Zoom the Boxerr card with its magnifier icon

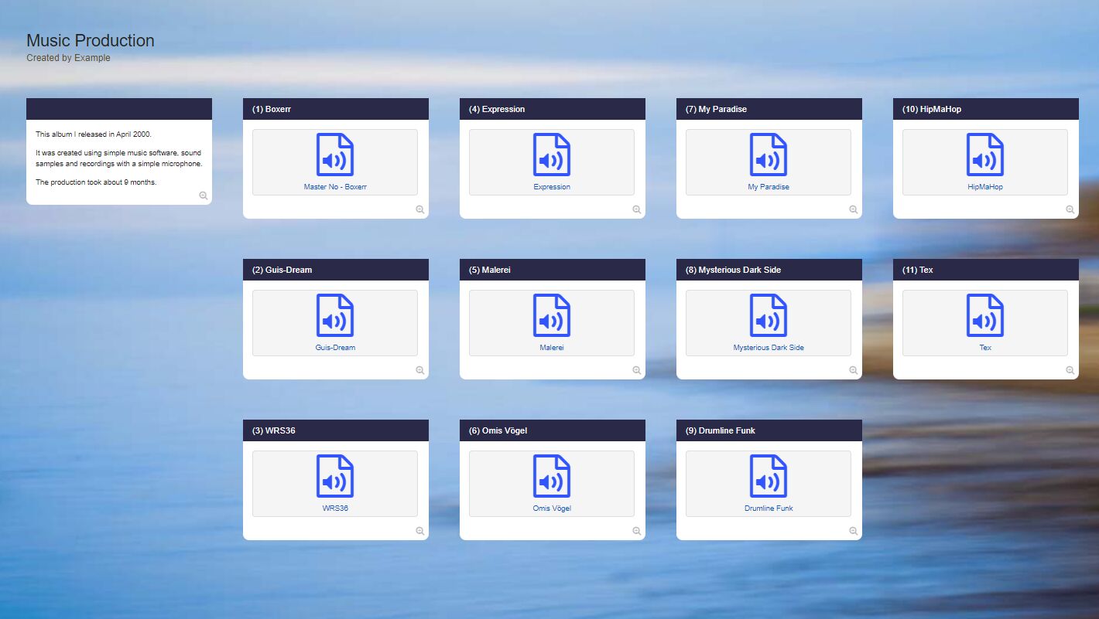(420, 209)
